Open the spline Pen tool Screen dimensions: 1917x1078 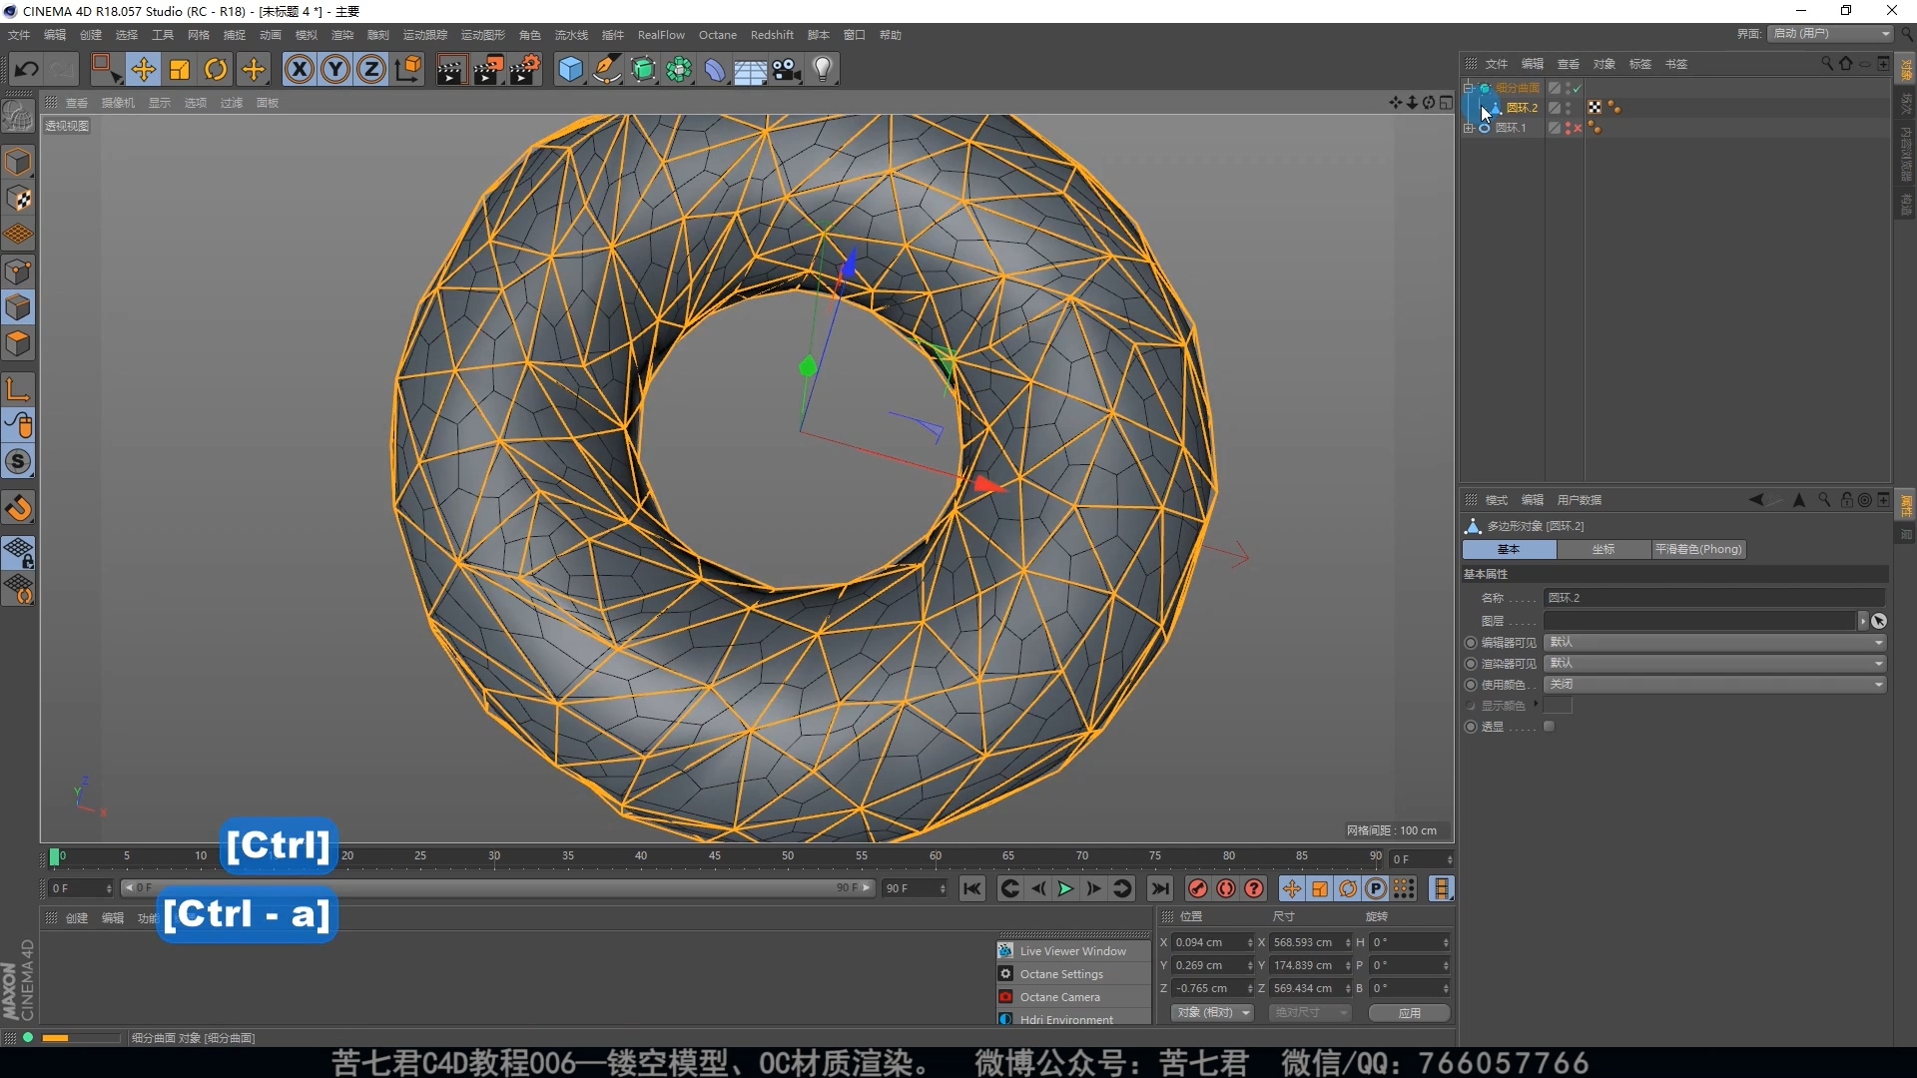point(607,69)
